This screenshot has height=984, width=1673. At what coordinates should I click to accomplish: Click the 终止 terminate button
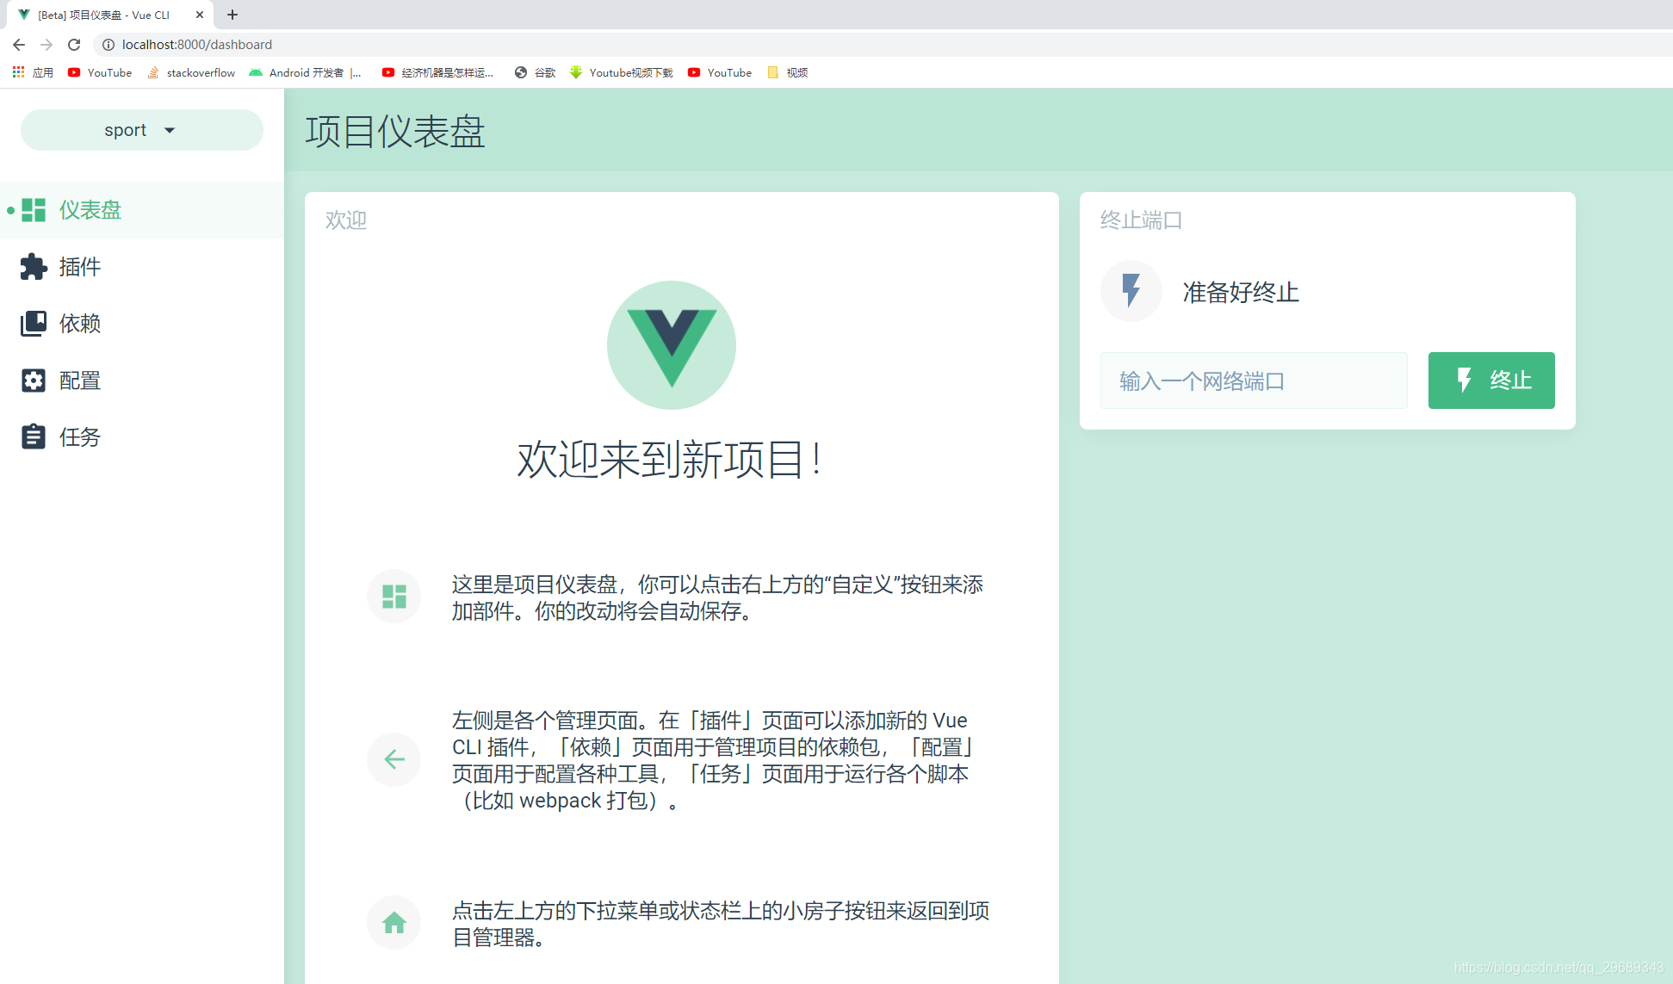[1490, 380]
